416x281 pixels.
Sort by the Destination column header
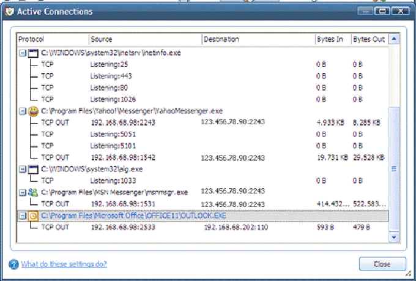(258, 39)
